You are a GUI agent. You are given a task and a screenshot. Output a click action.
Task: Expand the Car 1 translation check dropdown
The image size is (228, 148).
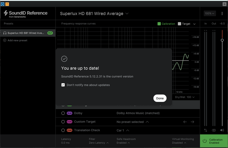(123, 130)
